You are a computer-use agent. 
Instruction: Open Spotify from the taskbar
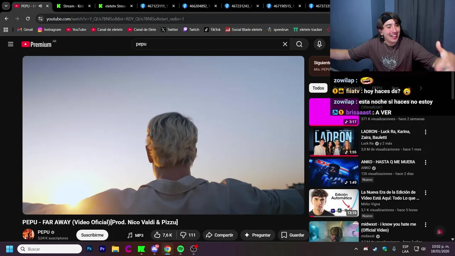tap(181, 249)
